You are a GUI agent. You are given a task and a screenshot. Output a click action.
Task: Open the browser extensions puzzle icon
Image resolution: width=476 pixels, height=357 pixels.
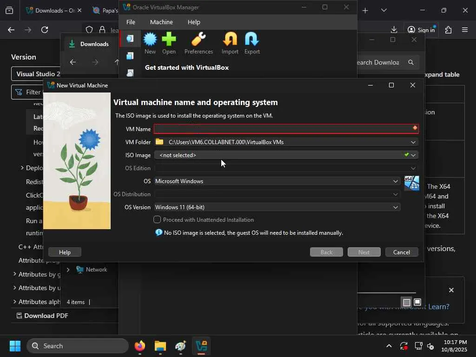click(448, 30)
